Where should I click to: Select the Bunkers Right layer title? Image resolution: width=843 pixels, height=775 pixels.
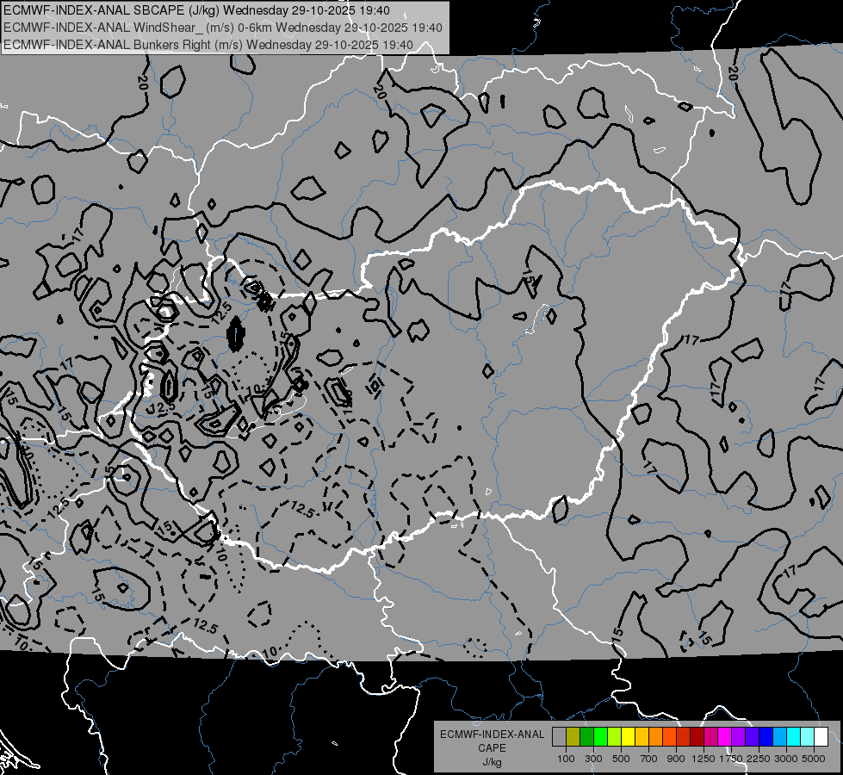pos(208,45)
